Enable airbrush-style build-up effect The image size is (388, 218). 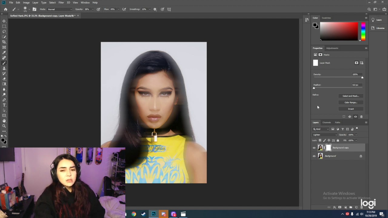[x=124, y=9]
